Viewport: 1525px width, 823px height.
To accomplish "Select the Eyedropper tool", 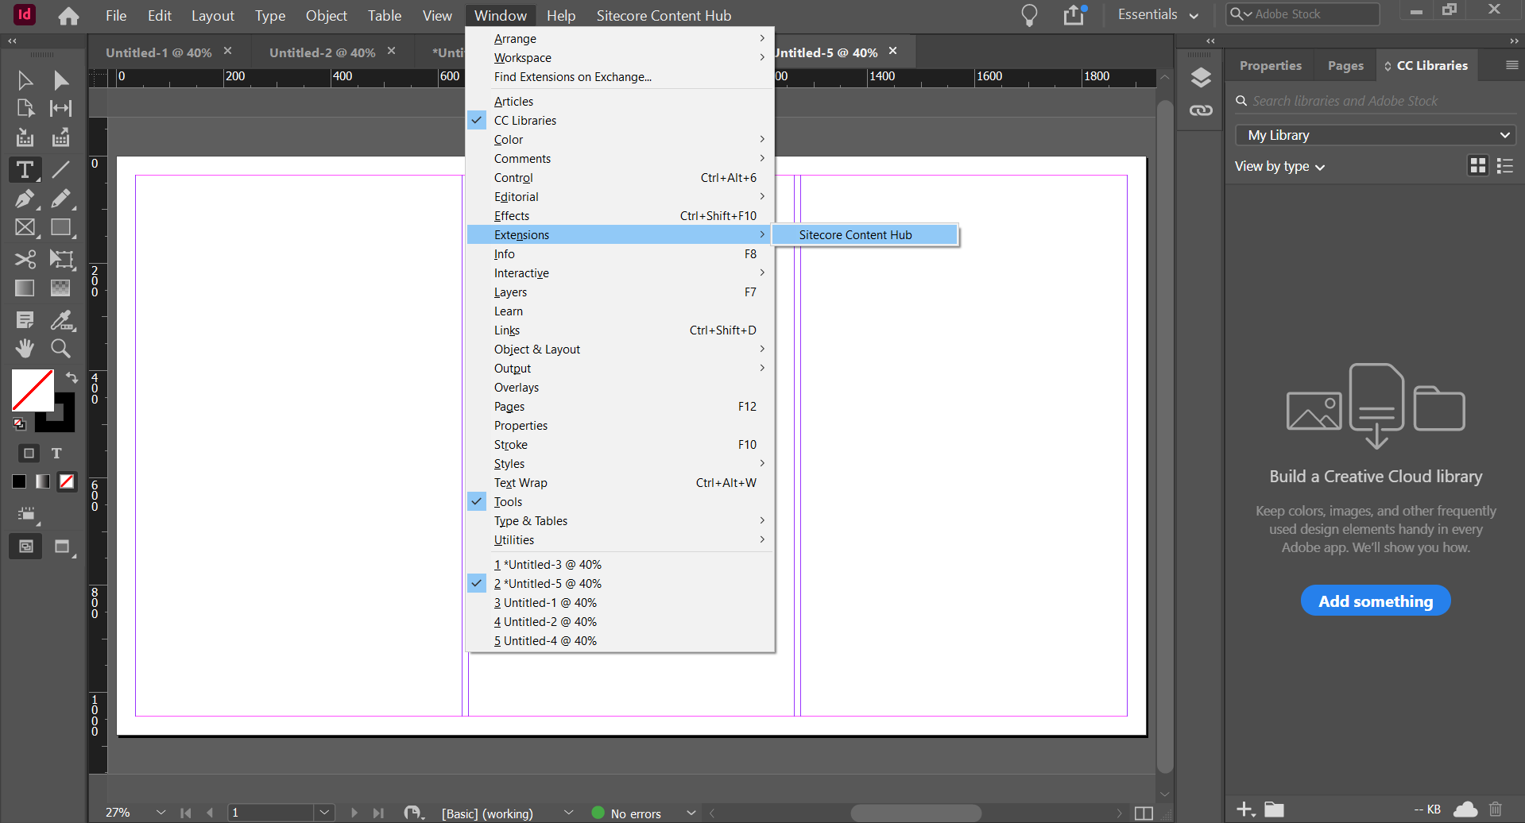I will pyautogui.click(x=60, y=320).
